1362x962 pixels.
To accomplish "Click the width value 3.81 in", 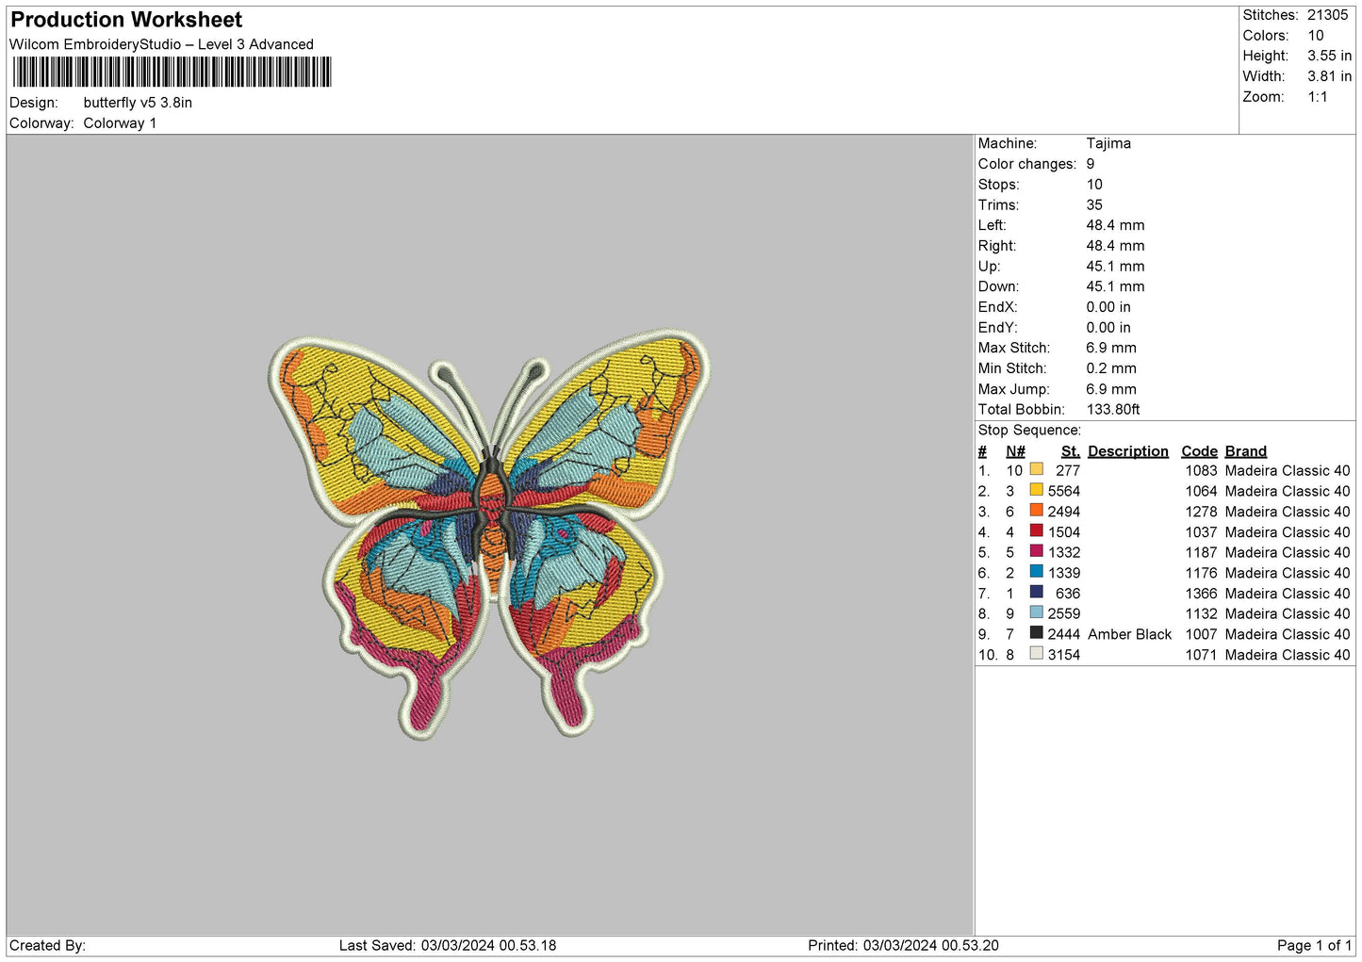I will tap(1329, 76).
